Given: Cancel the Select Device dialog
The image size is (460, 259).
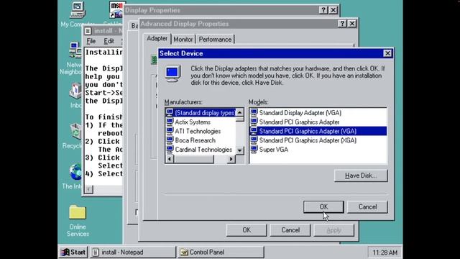Looking at the screenshot, I should (367, 206).
